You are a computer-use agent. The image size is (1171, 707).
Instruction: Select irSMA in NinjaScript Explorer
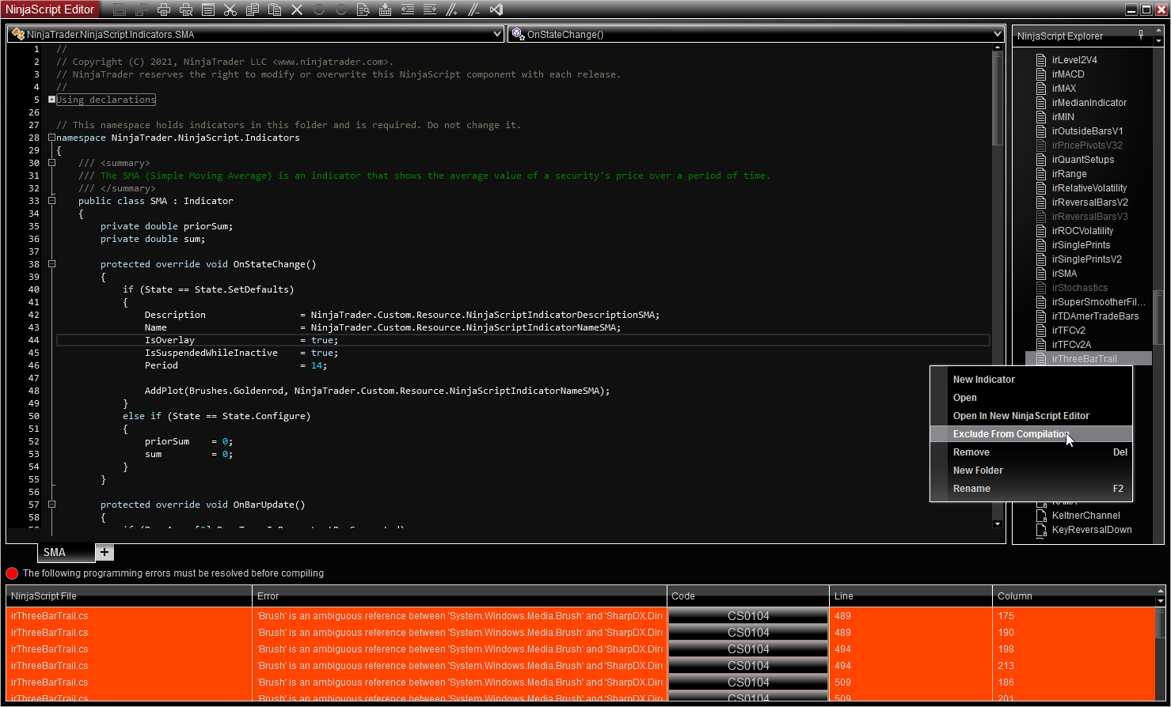click(x=1064, y=274)
